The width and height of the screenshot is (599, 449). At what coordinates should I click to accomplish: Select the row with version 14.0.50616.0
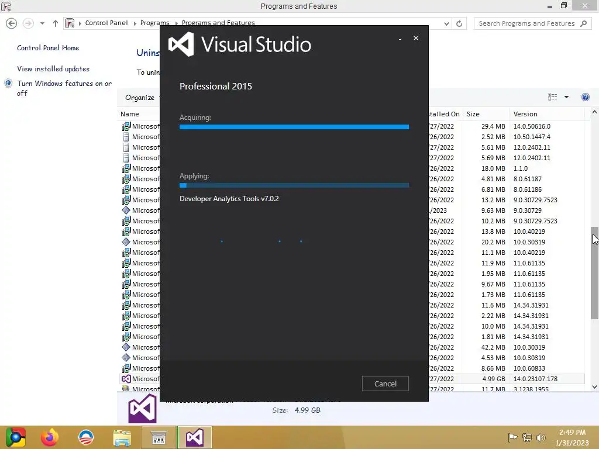click(x=352, y=126)
